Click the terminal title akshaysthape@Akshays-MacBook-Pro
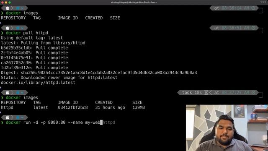This screenshot has width=268, height=151. [134, 3]
